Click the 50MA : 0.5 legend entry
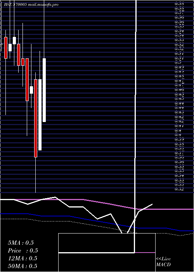This screenshot has width=194, height=272. point(23,266)
